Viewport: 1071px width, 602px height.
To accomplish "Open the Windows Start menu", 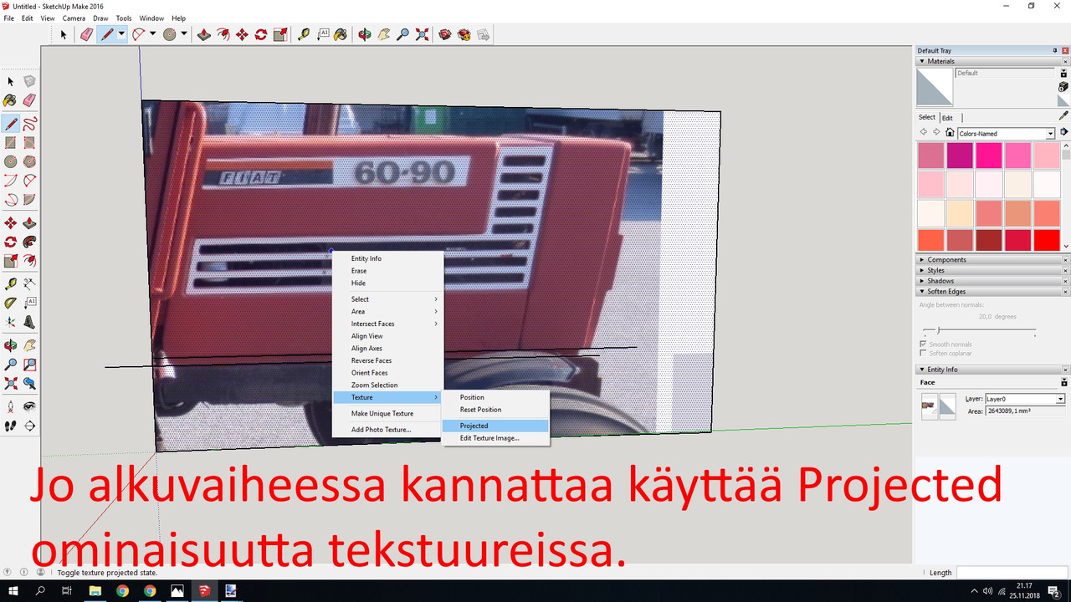I will pyautogui.click(x=13, y=591).
